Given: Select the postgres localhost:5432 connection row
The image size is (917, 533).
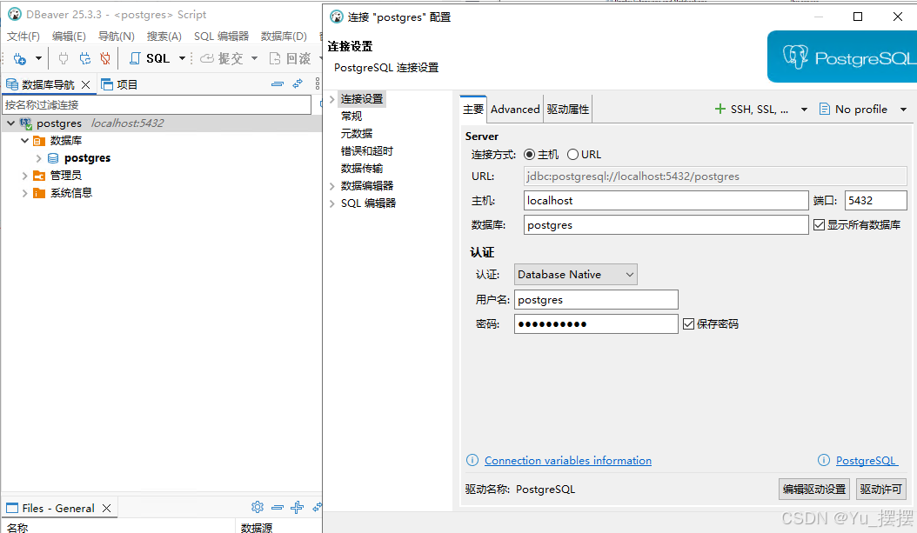Looking at the screenshot, I should [162, 123].
